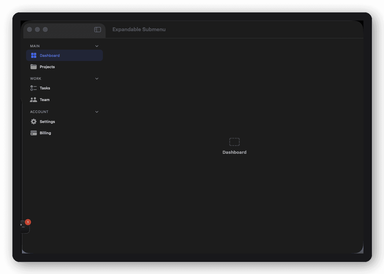Image resolution: width=384 pixels, height=274 pixels.
Task: Click the Expandable Submenu window title
Action: click(139, 29)
